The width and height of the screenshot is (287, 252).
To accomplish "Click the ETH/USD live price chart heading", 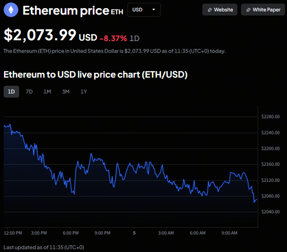I will [x=95, y=75].
